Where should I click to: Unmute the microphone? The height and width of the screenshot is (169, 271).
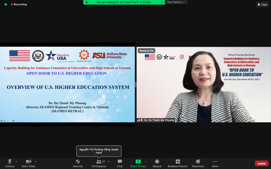click(10, 162)
